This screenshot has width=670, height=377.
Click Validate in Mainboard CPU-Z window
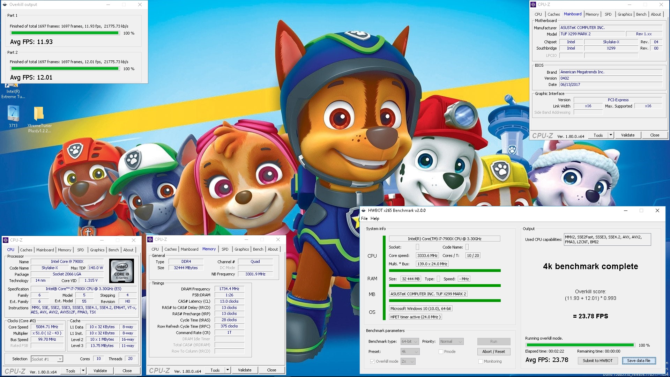628,135
